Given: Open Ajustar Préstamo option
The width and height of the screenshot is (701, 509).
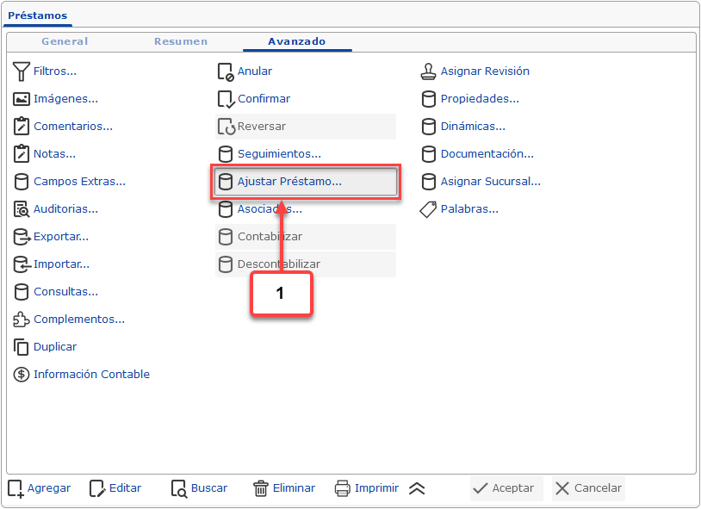Looking at the screenshot, I should pos(289,182).
